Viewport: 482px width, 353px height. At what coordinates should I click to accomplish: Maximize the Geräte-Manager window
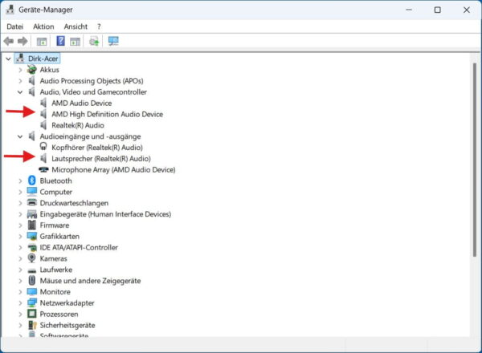[x=438, y=10]
